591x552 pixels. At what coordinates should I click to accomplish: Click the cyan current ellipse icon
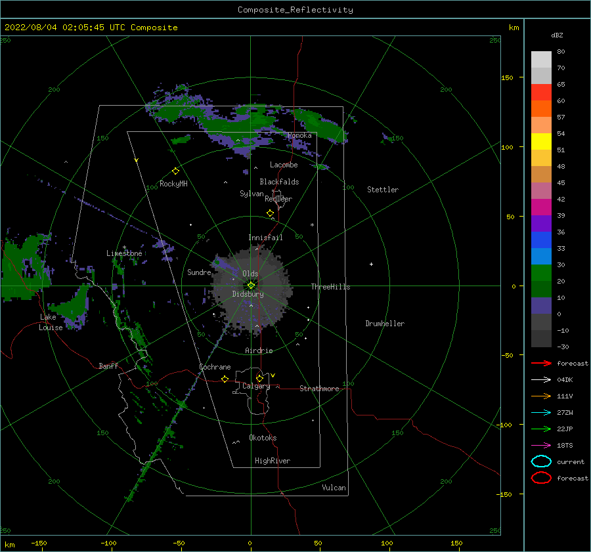[541, 461]
